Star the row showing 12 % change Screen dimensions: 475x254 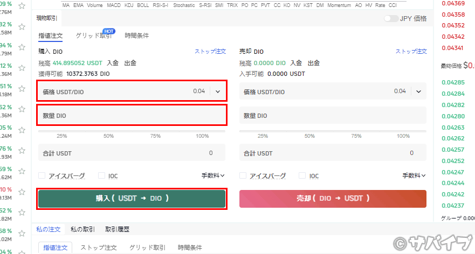coord(22,68)
